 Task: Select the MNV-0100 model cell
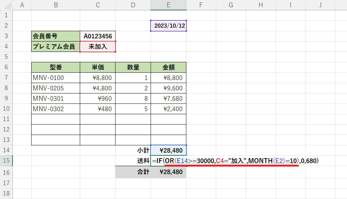tap(56, 78)
